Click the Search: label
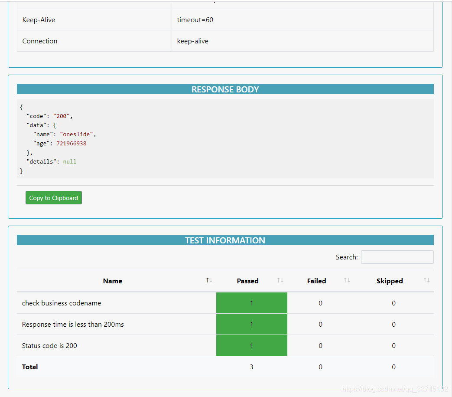Viewport: 452px width, 397px height. point(347,257)
